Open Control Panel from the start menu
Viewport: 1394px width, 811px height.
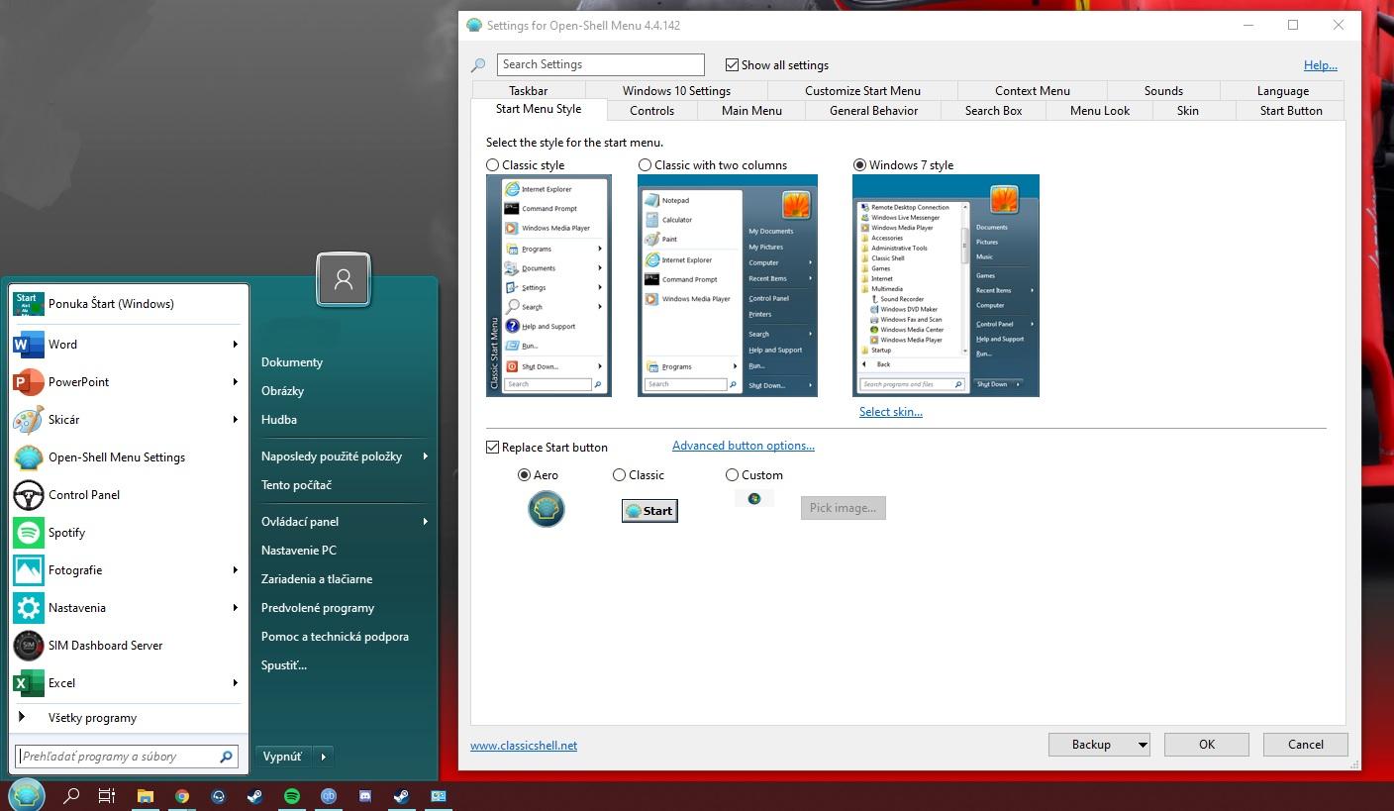(82, 494)
